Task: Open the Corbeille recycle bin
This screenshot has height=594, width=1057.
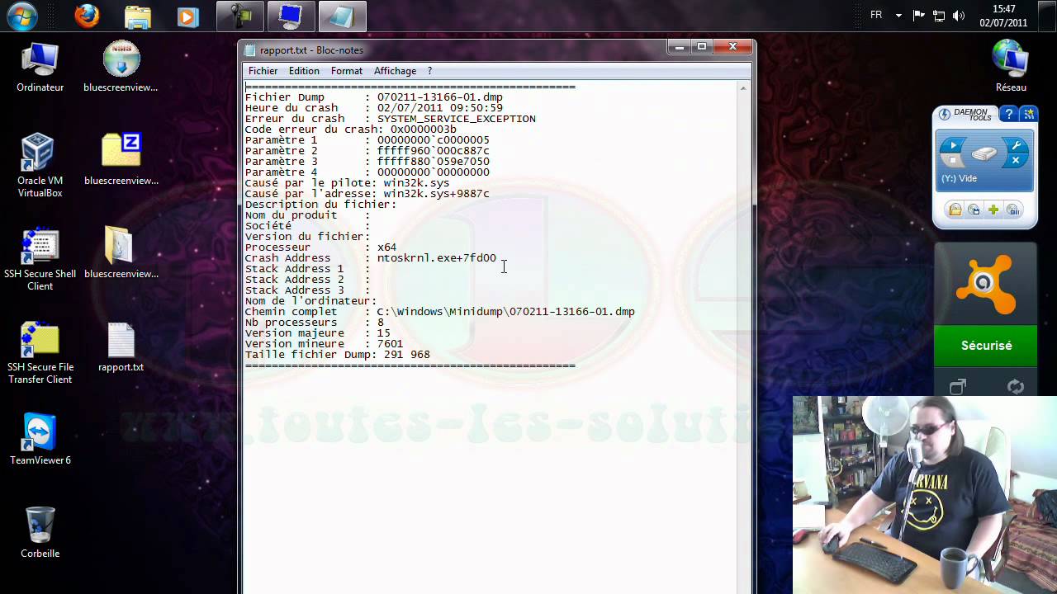Action: (x=40, y=533)
